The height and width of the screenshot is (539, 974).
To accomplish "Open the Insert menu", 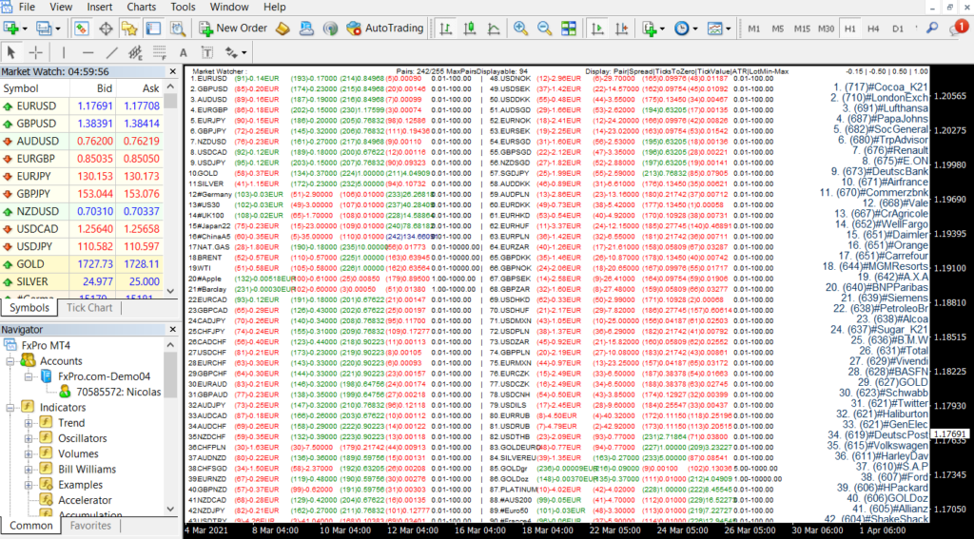I will [x=99, y=8].
